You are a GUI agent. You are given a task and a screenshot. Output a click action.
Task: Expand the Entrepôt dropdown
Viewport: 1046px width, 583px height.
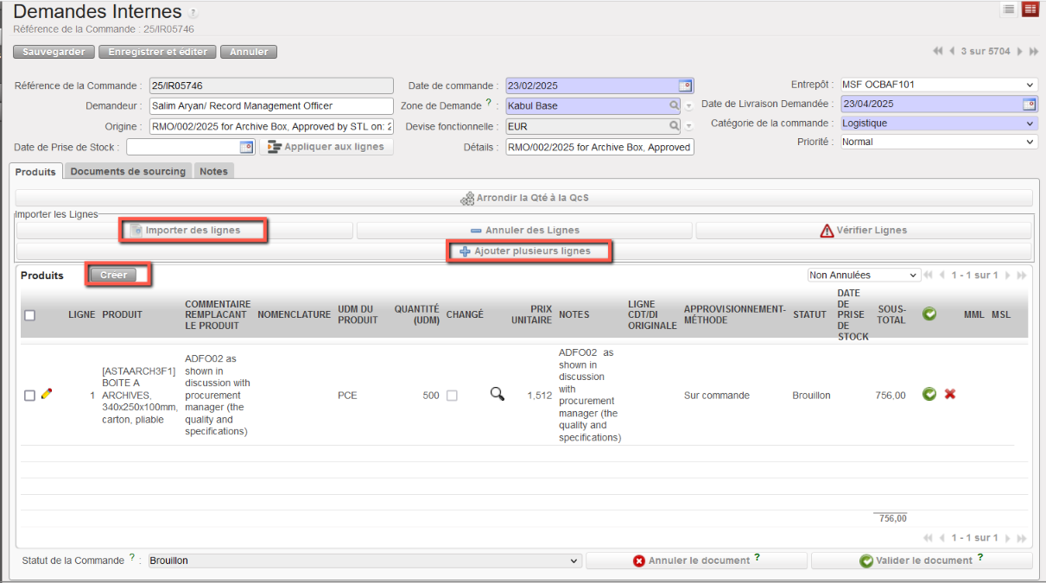tap(938, 86)
